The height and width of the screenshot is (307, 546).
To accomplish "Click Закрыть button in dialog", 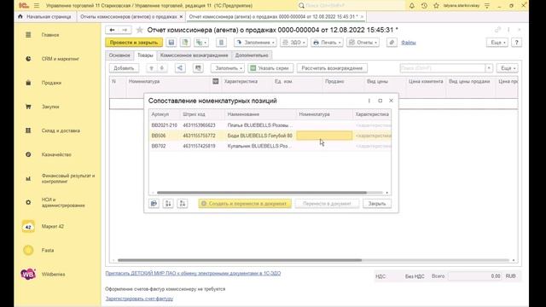I will coord(377,204).
